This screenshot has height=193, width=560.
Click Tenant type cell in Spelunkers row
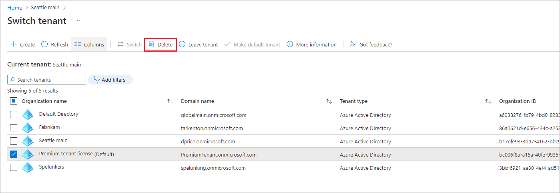tap(365, 168)
